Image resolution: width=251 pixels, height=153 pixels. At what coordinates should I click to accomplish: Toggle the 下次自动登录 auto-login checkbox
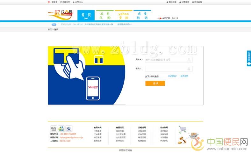coord(146,76)
